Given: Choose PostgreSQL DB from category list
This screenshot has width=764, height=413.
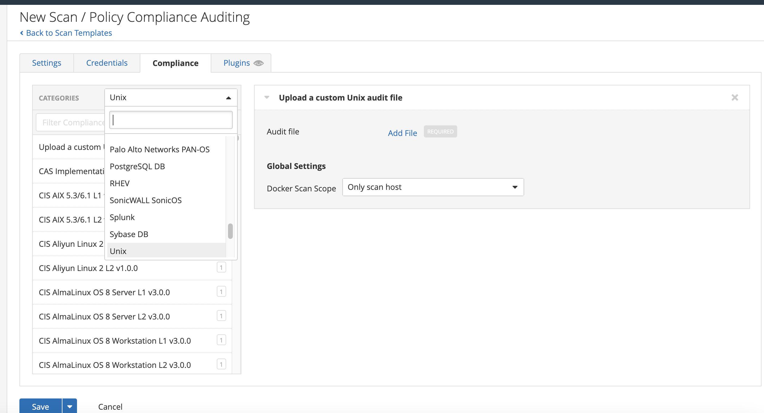Looking at the screenshot, I should coord(166,166).
